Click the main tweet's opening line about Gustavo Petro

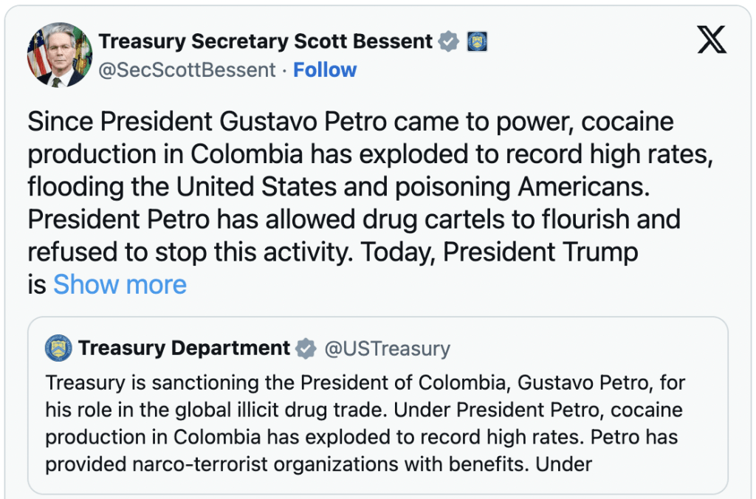click(x=350, y=122)
